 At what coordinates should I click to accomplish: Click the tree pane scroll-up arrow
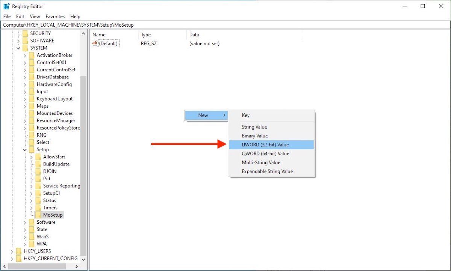pyautogui.click(x=83, y=33)
